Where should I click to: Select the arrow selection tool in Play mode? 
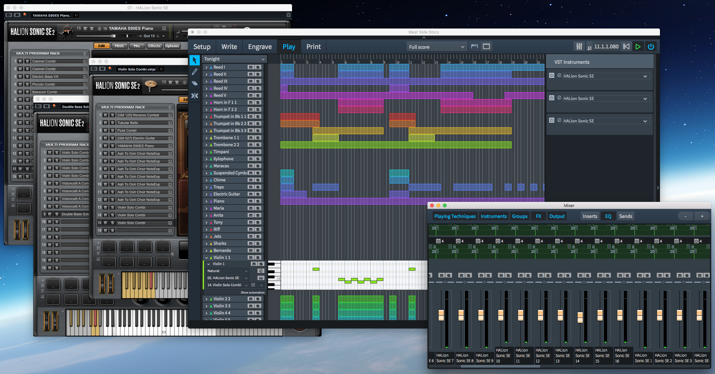(194, 60)
